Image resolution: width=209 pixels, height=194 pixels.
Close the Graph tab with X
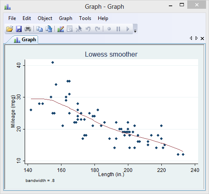click(x=202, y=38)
